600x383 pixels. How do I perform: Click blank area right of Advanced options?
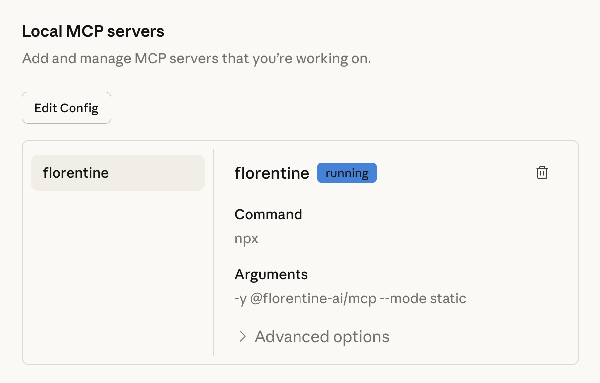478,337
